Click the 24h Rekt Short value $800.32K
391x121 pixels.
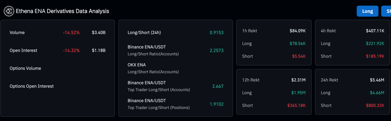pyautogui.click(x=375, y=105)
